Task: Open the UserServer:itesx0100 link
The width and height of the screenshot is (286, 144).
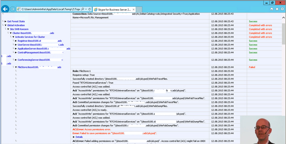Action: [41, 45]
